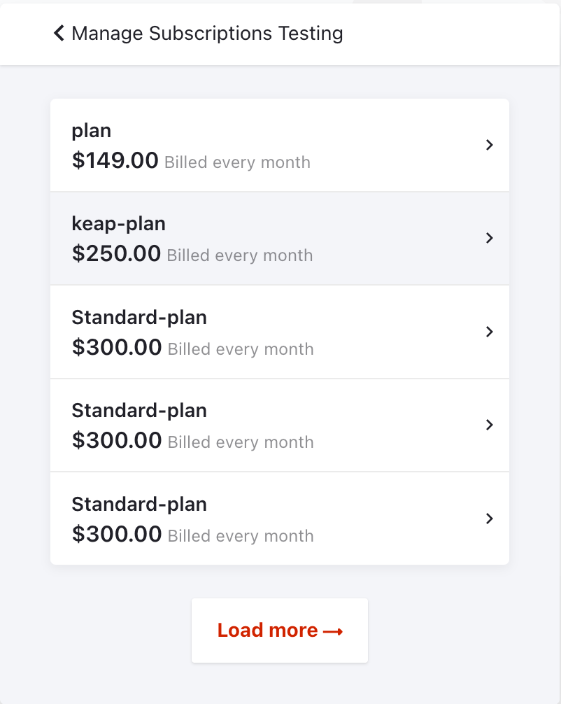Screen dimensions: 561x704
Task: Click "Billed every month" next to $149.00
Action: (x=237, y=162)
